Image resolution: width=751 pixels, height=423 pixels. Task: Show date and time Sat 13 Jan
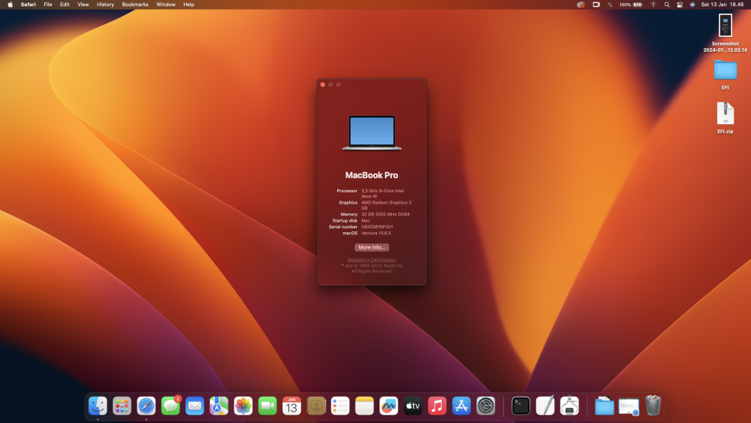pos(722,5)
